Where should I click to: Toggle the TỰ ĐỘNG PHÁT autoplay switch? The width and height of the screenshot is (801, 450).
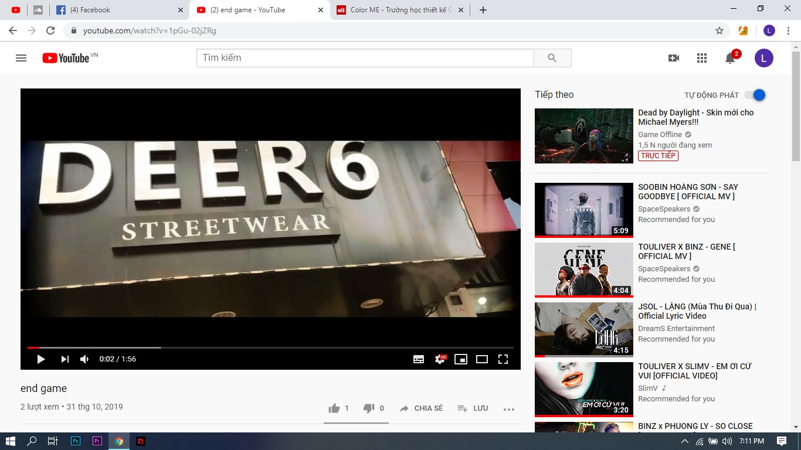(x=755, y=95)
